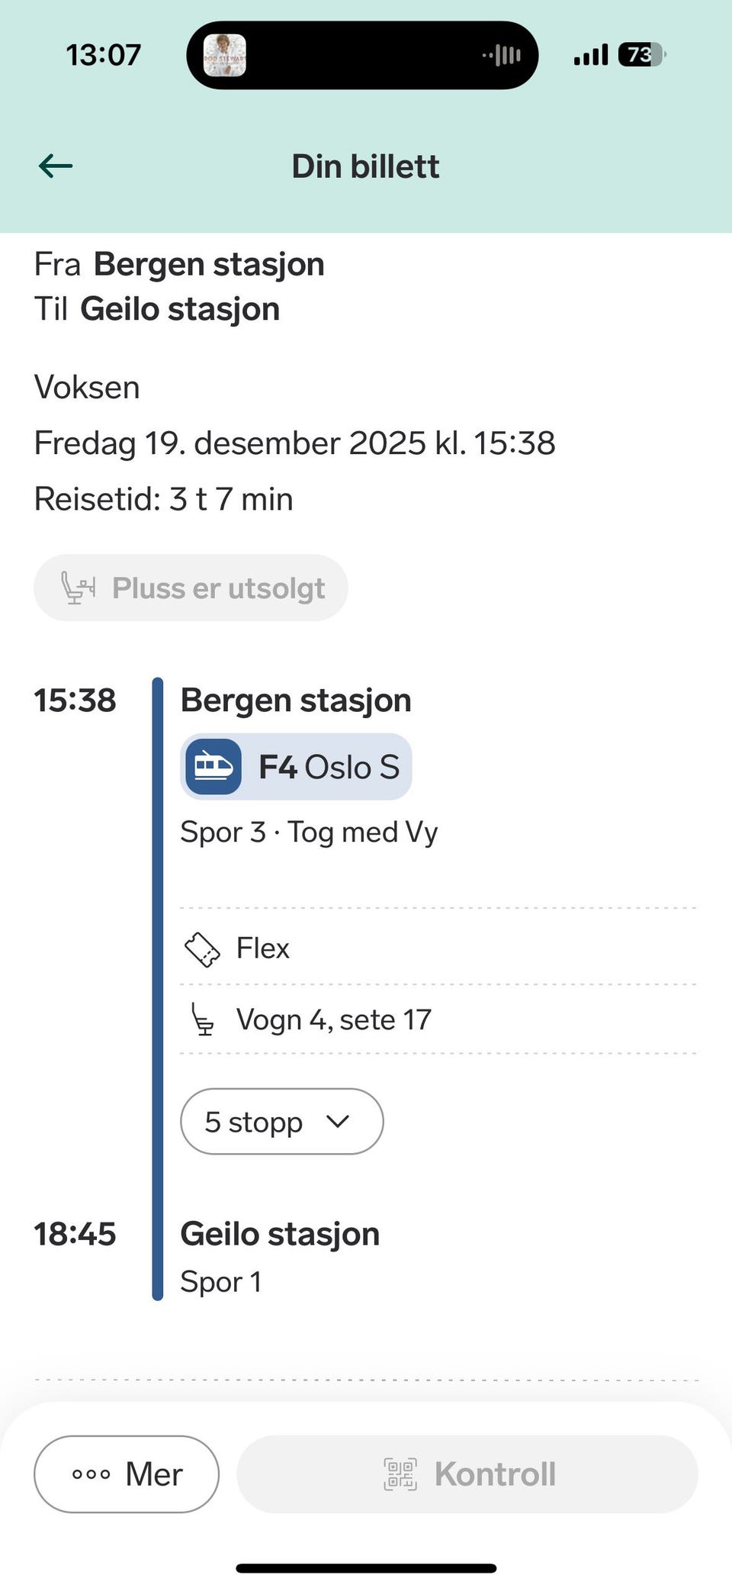Click the chevron next to 5 stopp
The height and width of the screenshot is (1588, 732).
(337, 1121)
